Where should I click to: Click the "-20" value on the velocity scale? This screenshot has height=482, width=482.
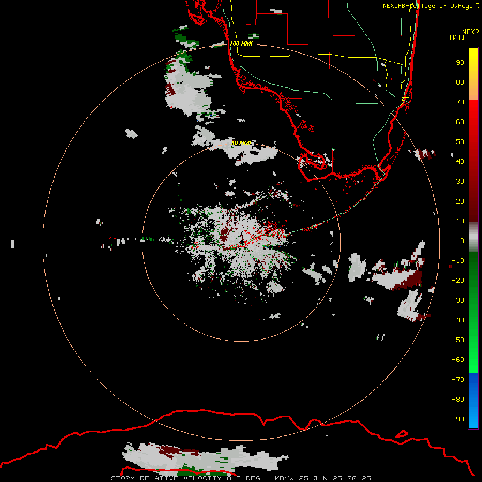pos(458,281)
